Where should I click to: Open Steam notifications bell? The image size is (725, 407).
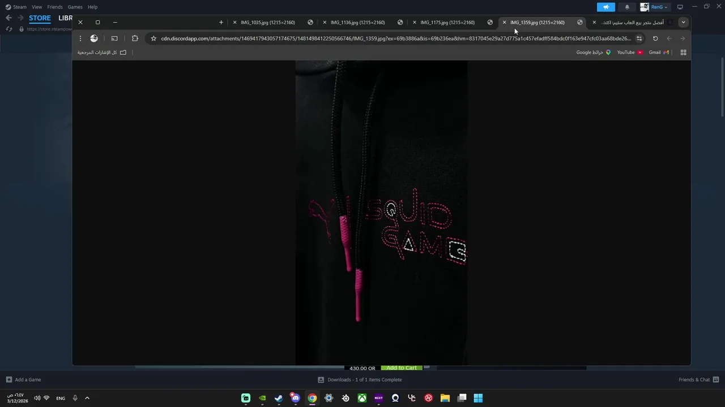(627, 7)
